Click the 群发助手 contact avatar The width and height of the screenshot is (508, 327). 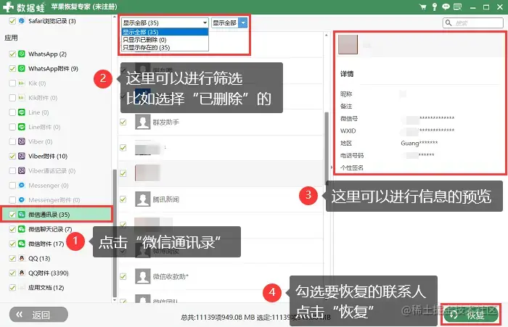pos(142,122)
